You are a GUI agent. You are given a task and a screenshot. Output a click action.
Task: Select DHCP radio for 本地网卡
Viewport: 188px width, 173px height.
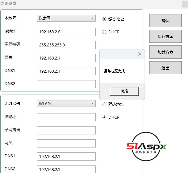pyautogui.click(x=104, y=32)
